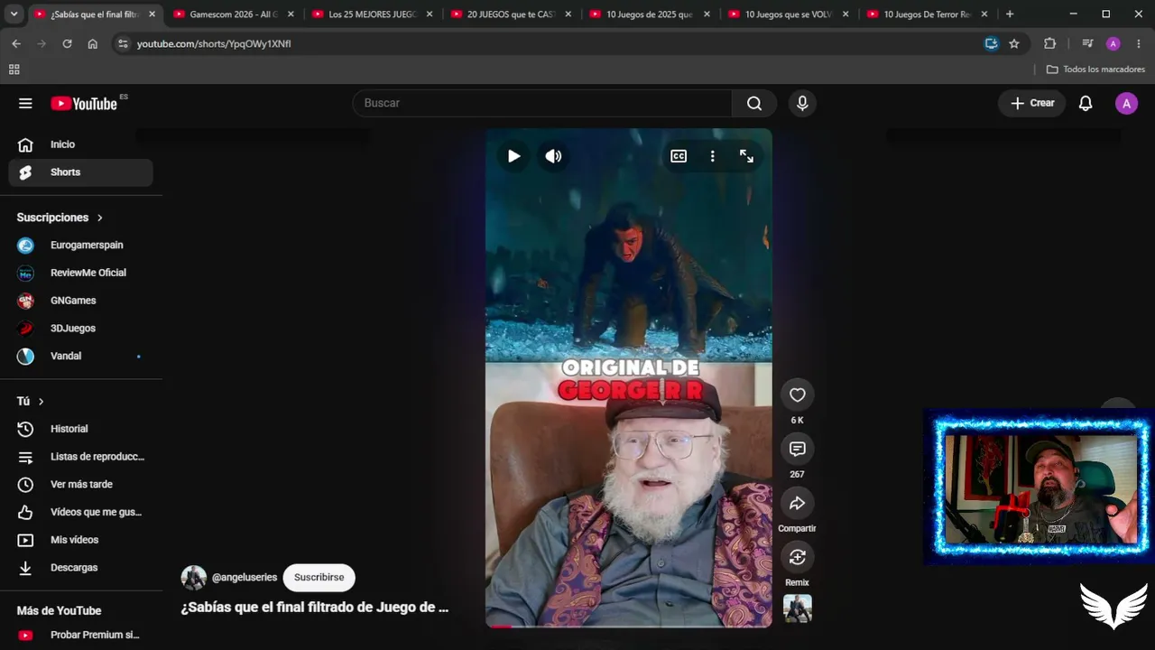Open the browser extensions puzzle menu

tap(1049, 43)
